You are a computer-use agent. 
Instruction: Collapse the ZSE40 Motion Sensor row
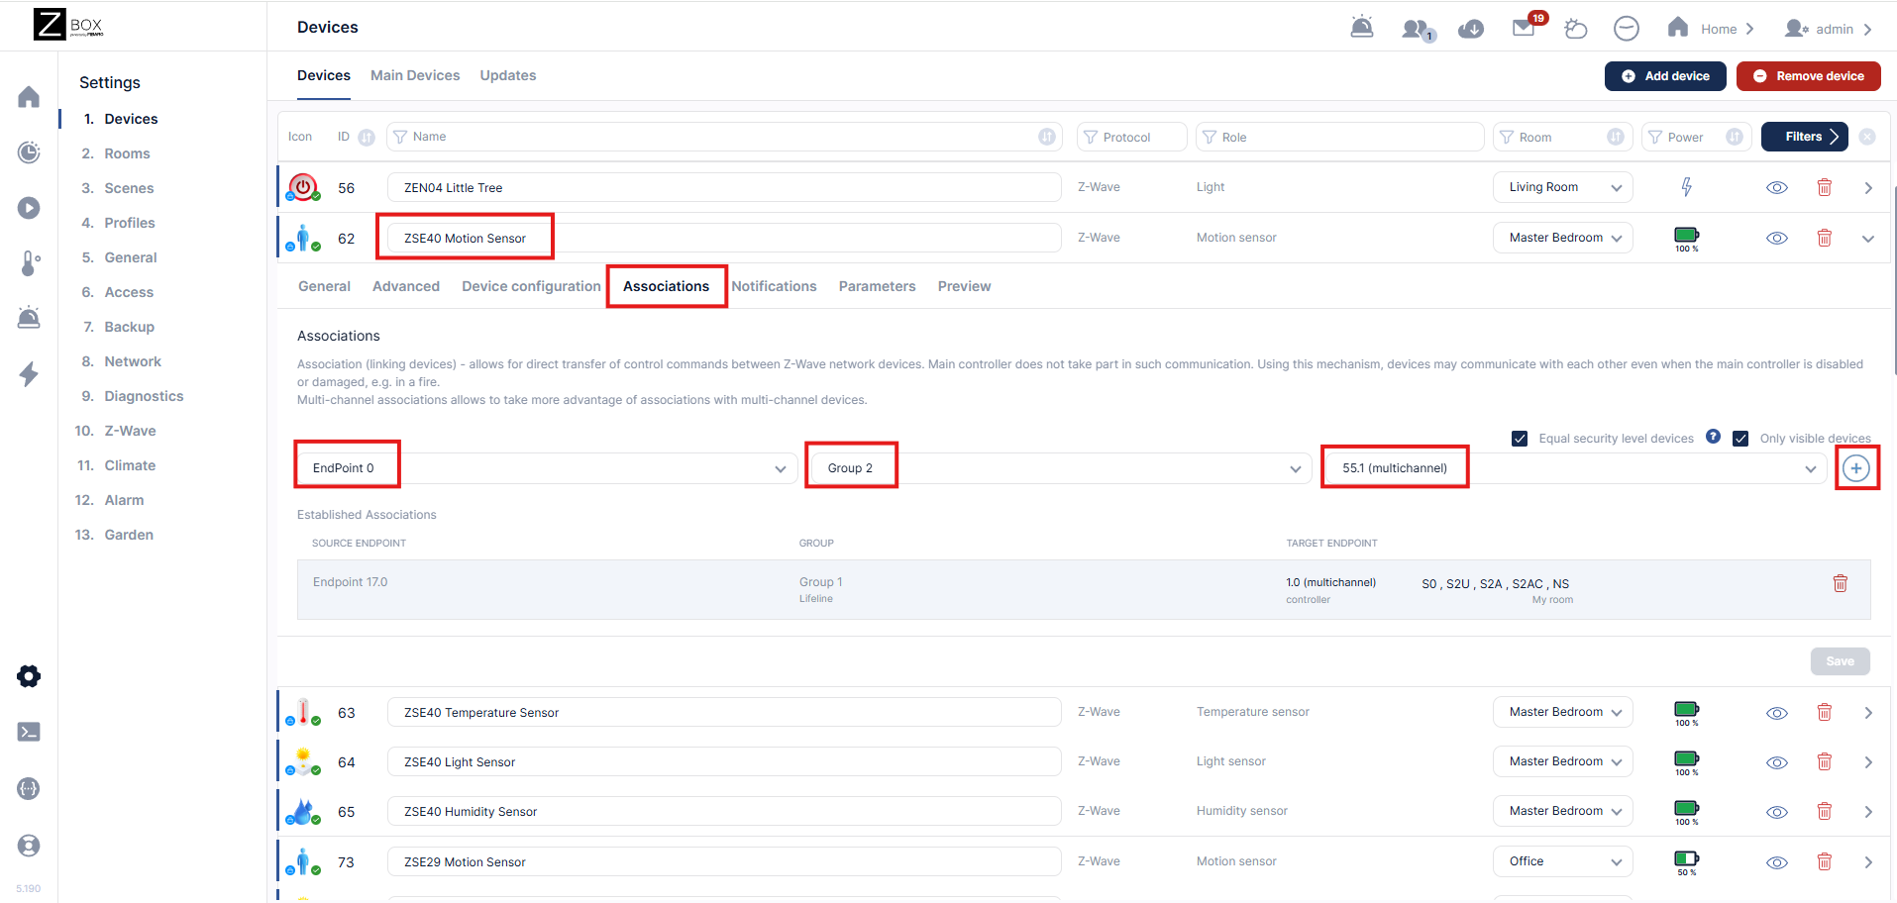click(x=1868, y=239)
